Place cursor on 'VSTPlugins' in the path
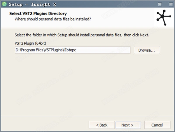This screenshot has width=175, height=132. click(54, 50)
